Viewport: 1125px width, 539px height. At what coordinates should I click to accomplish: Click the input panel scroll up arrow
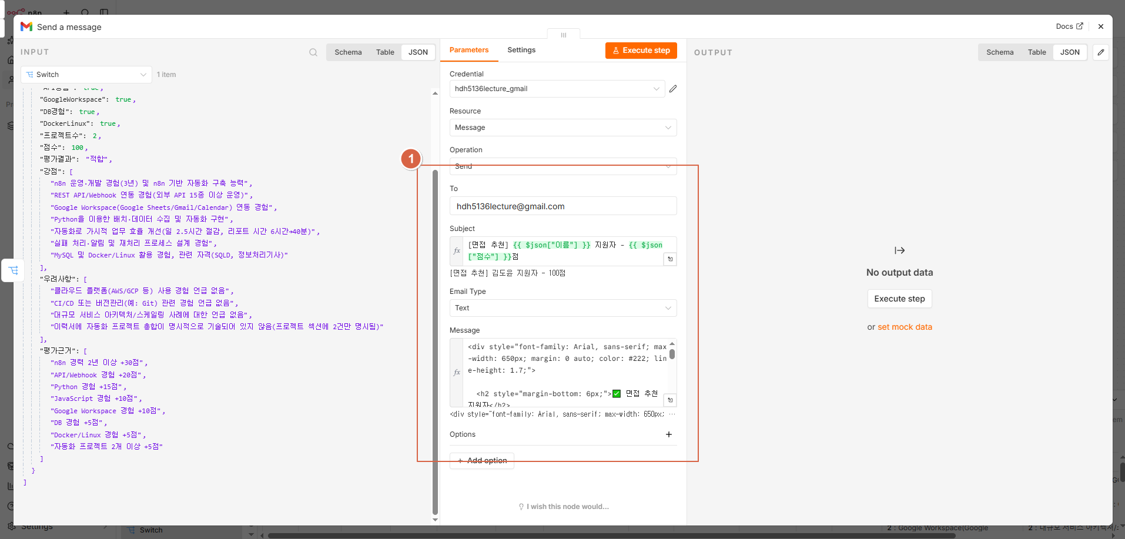[435, 93]
